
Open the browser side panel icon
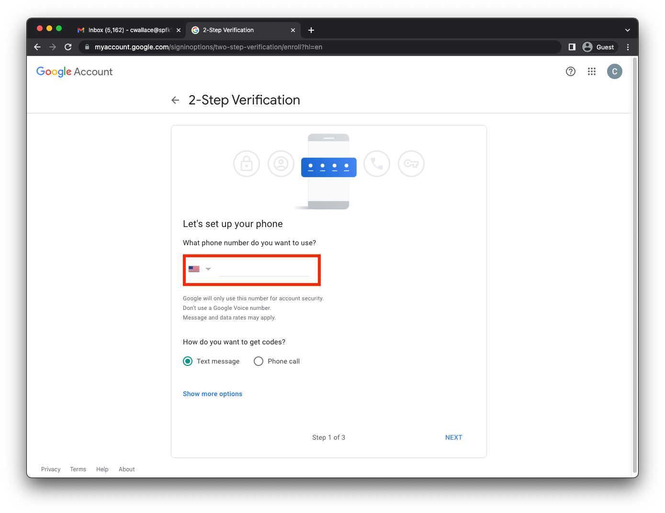[x=572, y=47]
